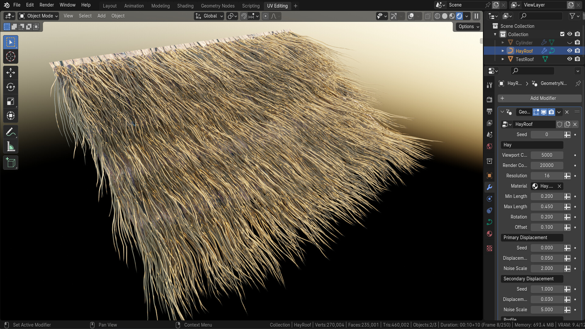Open the Object Mode dropdown
This screenshot has width=585, height=329.
point(38,16)
